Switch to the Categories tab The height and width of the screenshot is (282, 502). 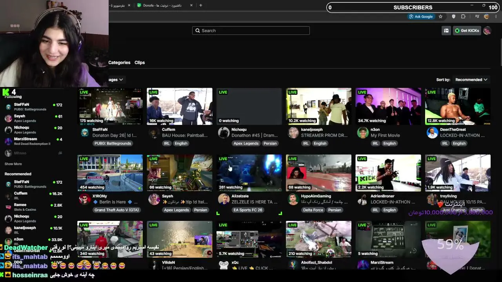click(119, 63)
